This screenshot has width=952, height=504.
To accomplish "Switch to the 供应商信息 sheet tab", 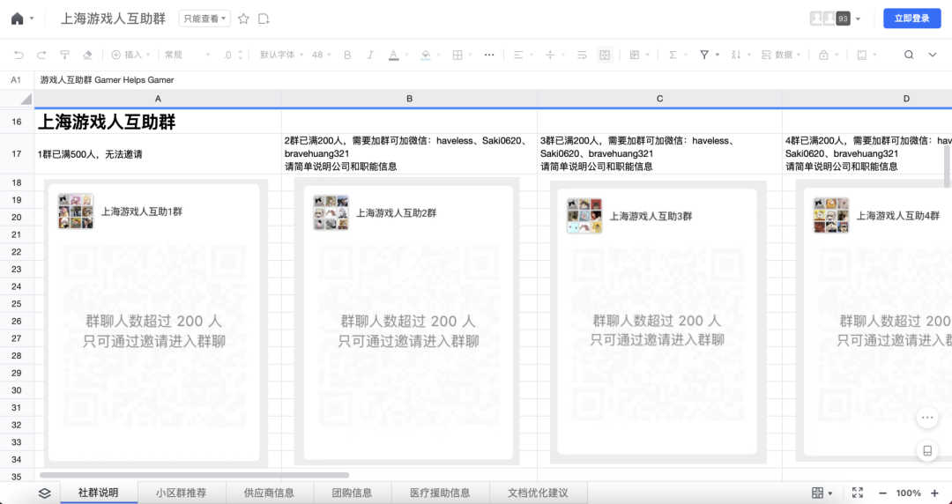I will pos(269,493).
